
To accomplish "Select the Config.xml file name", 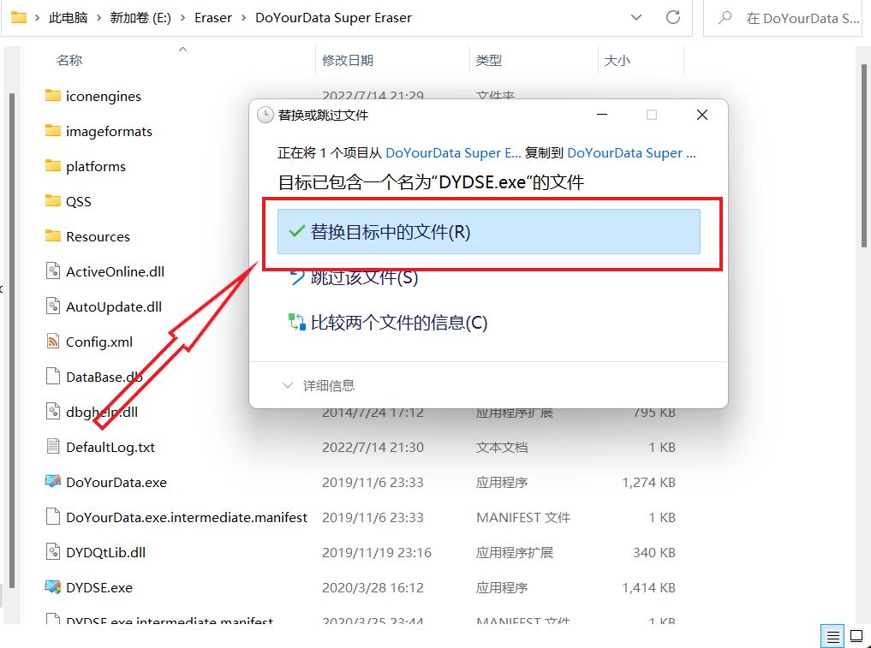I will point(98,342).
